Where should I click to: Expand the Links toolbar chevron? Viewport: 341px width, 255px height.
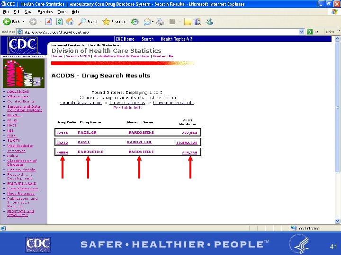(338, 31)
